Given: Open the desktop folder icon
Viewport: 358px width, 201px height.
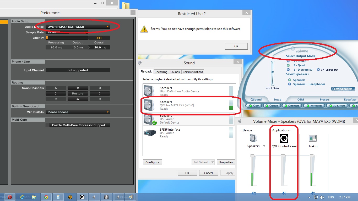Looking at the screenshot, I should coord(126,6).
